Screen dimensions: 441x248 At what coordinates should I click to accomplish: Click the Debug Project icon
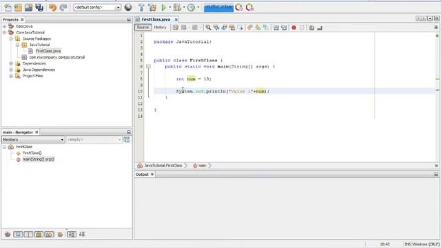pos(177,8)
